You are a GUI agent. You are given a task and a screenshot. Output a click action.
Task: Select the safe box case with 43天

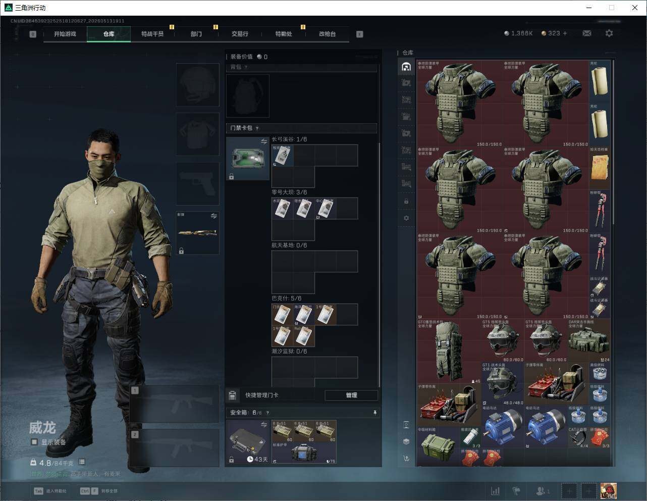pos(248,442)
